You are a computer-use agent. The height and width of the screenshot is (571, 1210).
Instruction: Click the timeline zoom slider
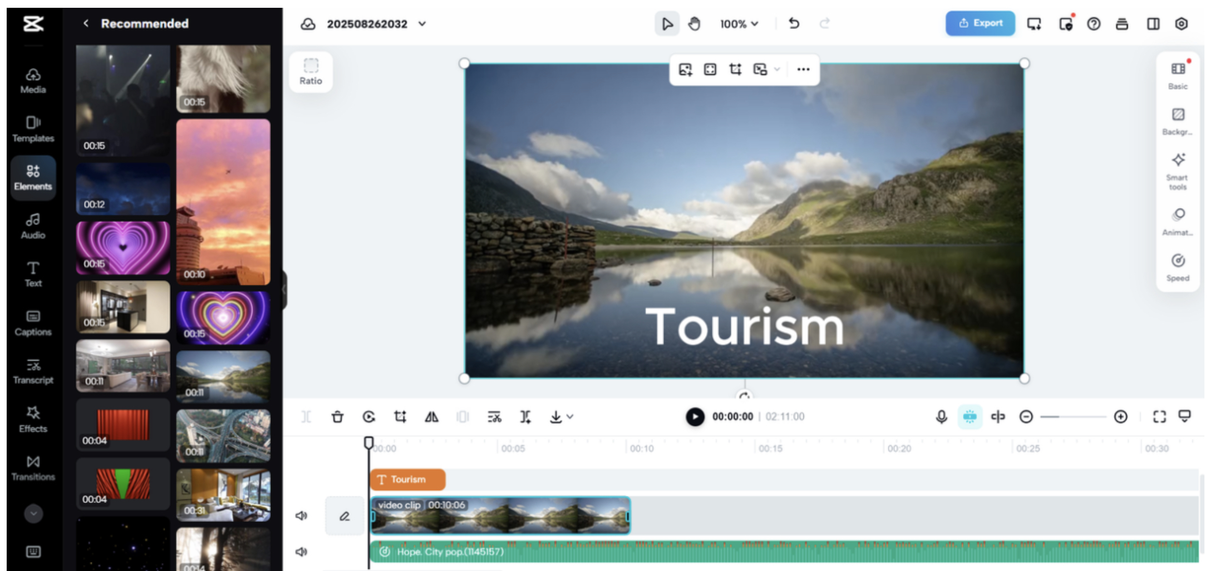coord(1073,417)
